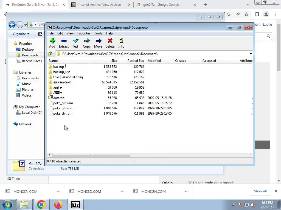Toggle Chrome side panel icon
Image resolution: width=281 pixels, height=210 pixels.
(x=257, y=14)
